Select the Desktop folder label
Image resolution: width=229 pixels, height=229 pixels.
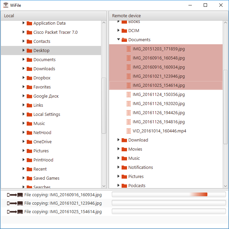coord(42,51)
